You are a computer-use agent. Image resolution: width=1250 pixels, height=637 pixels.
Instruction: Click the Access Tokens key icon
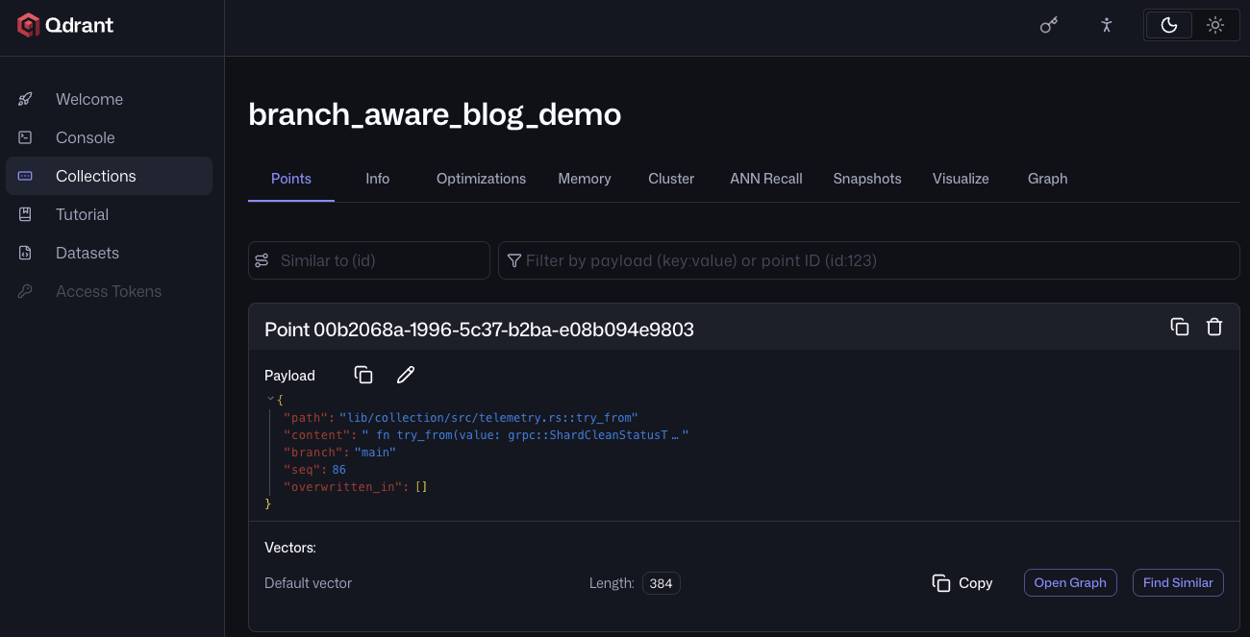click(26, 291)
